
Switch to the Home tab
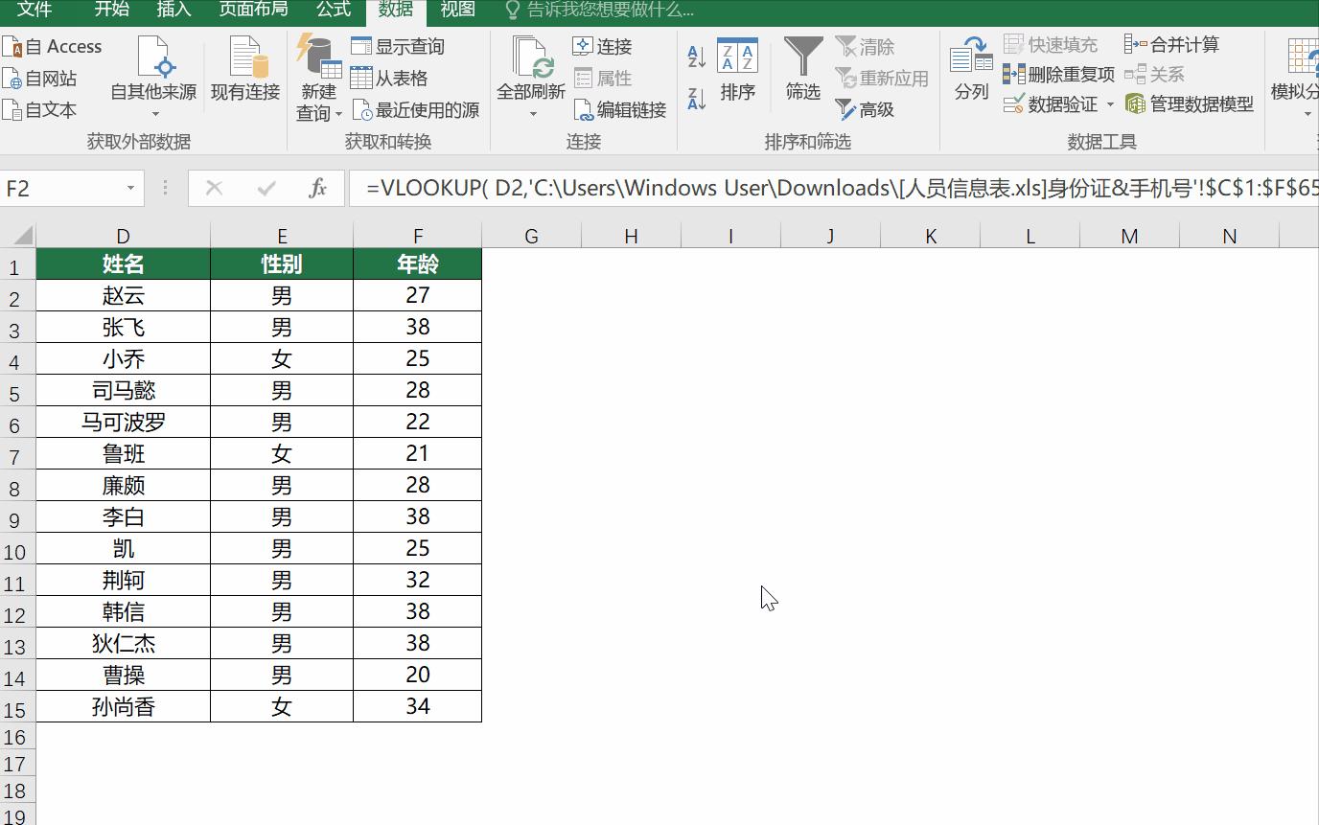click(112, 11)
